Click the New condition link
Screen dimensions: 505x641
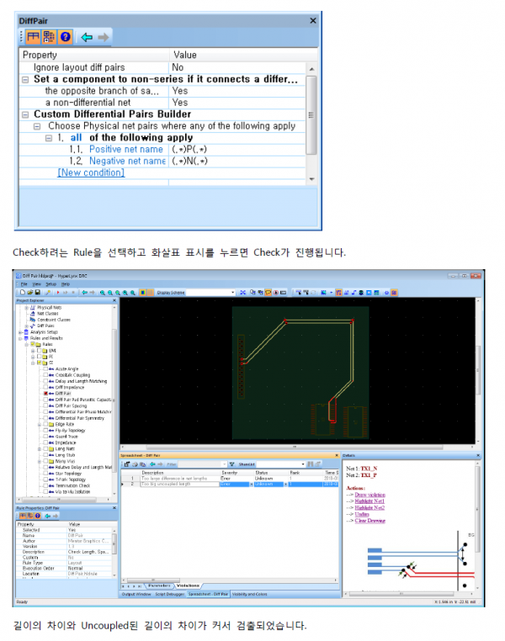click(x=91, y=172)
